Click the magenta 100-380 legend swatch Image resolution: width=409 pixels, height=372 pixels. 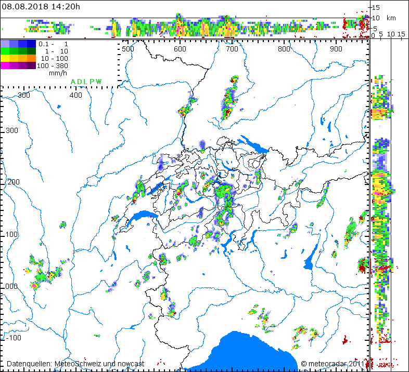click(18, 65)
